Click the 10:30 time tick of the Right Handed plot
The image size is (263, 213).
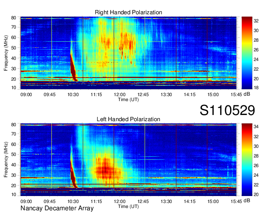73,95
